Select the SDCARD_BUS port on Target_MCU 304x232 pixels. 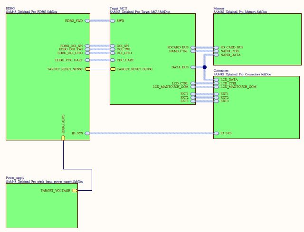192,47
